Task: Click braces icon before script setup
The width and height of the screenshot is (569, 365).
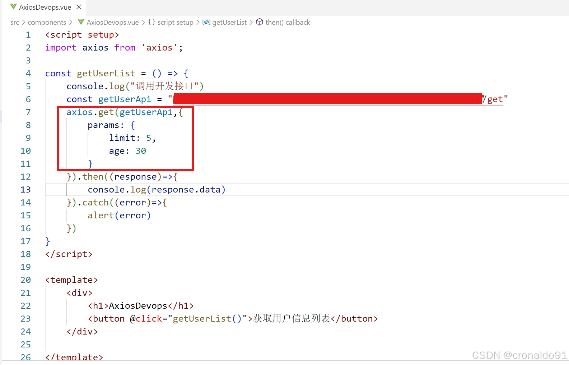Action: pos(152,22)
